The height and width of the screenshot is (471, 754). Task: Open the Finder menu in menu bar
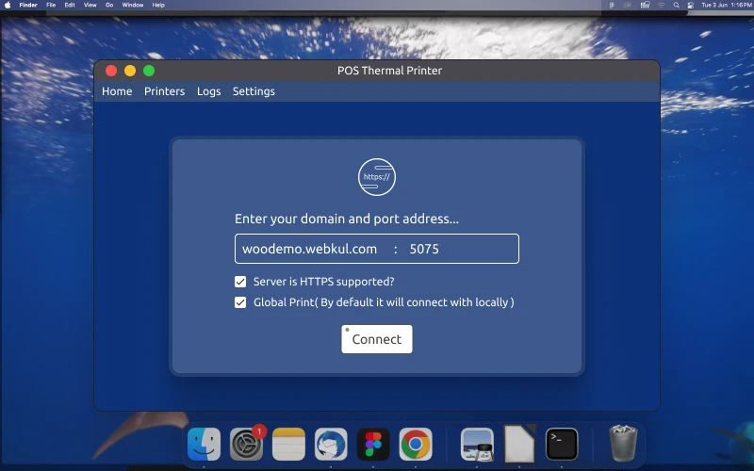click(x=28, y=5)
